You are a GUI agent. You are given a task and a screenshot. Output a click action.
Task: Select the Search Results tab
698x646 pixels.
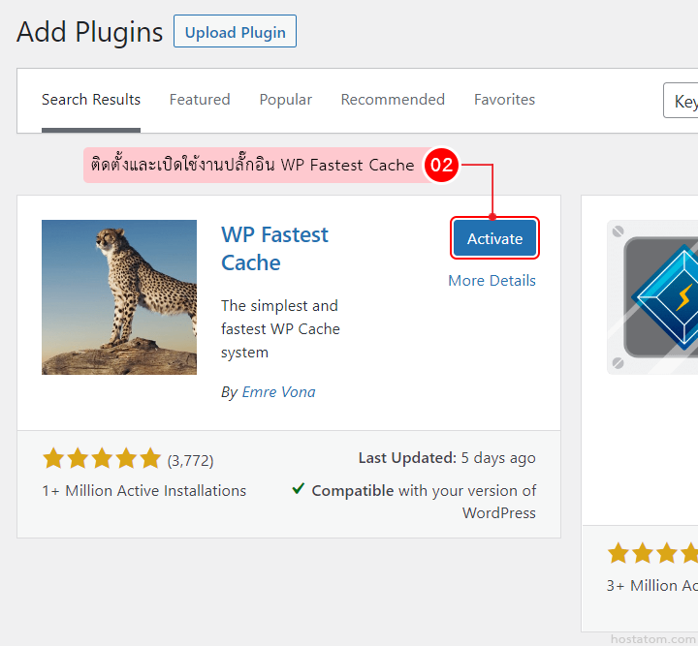click(x=91, y=100)
